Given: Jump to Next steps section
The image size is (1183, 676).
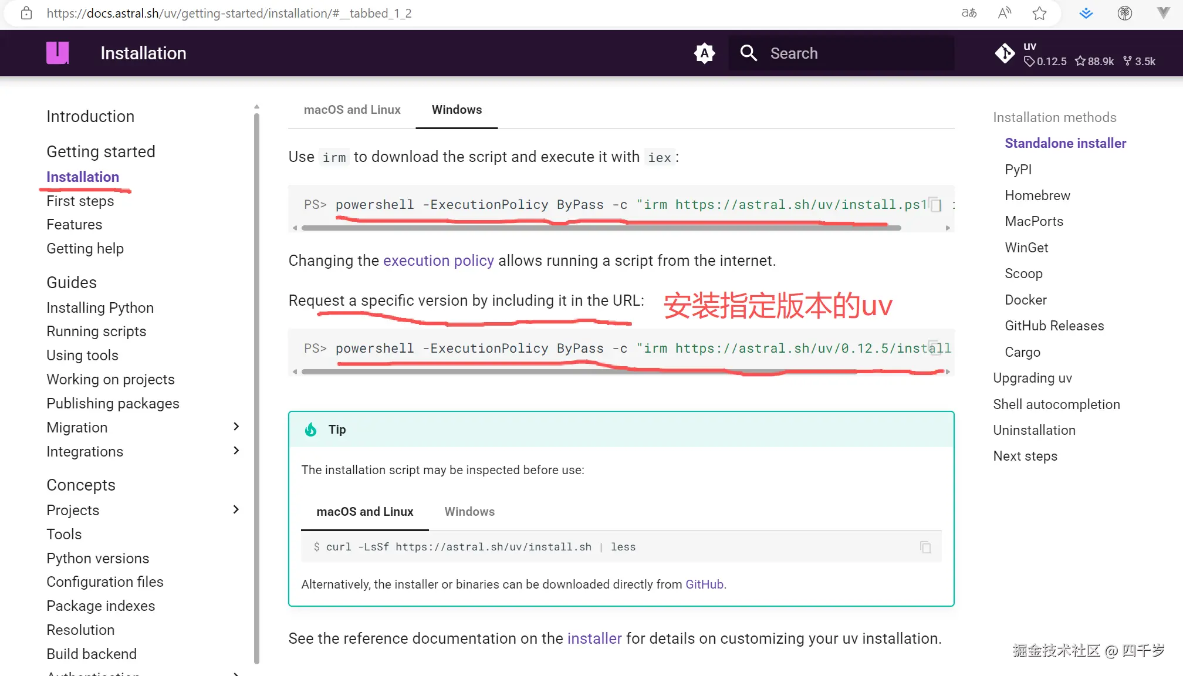Looking at the screenshot, I should click(1025, 456).
